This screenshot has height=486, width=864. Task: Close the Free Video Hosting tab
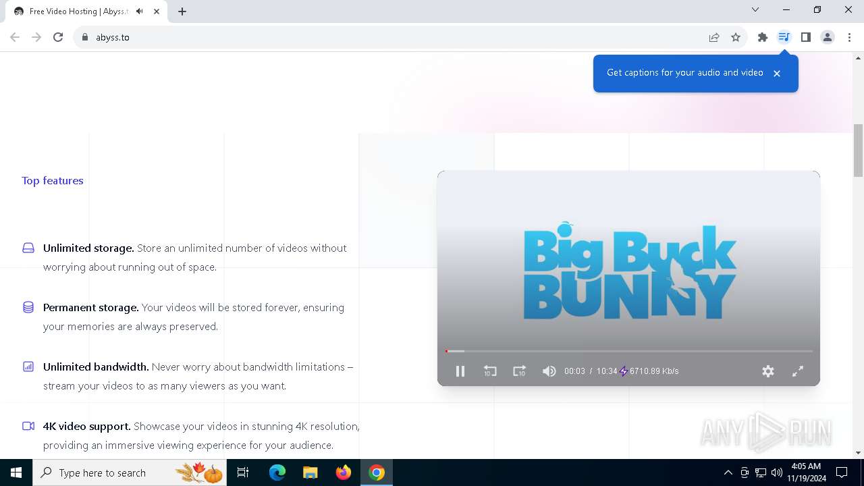pyautogui.click(x=157, y=11)
